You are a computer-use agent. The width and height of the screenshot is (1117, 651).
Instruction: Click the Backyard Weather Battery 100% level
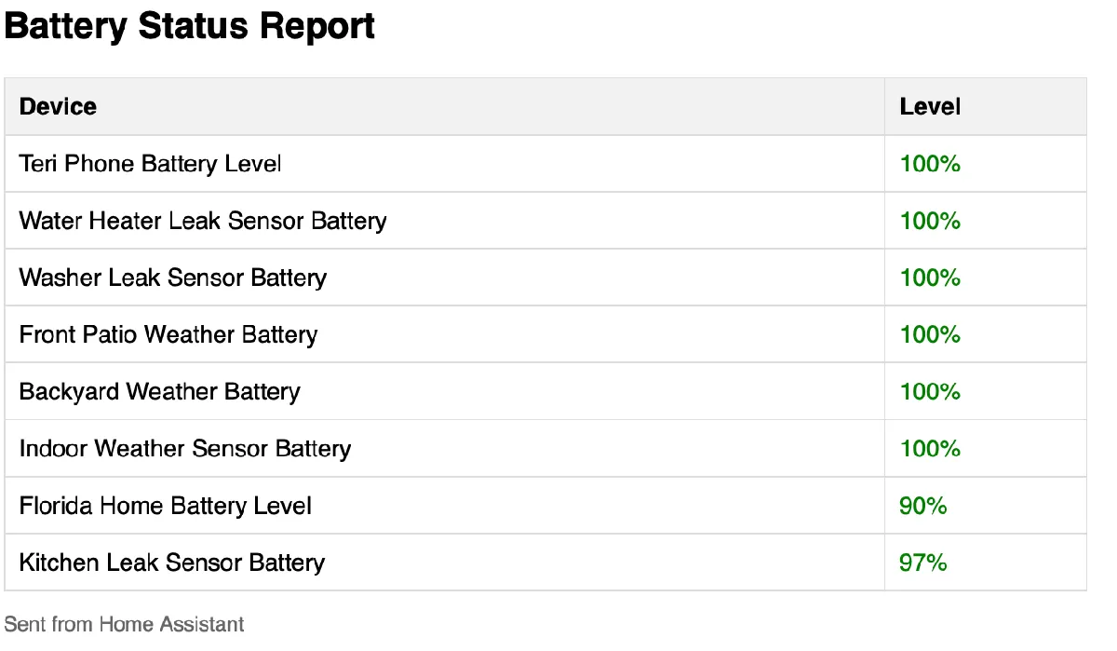coord(930,391)
